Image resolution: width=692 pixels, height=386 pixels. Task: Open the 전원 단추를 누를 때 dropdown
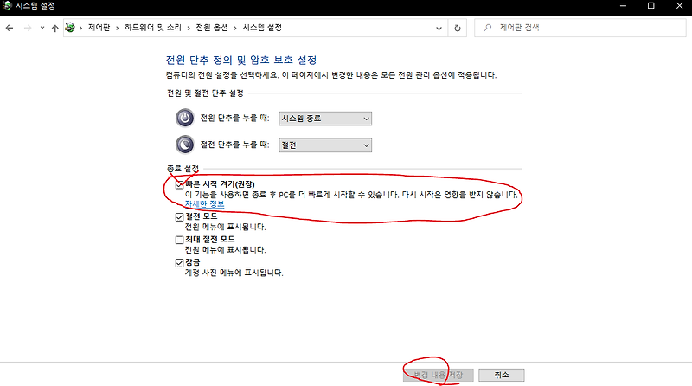325,119
